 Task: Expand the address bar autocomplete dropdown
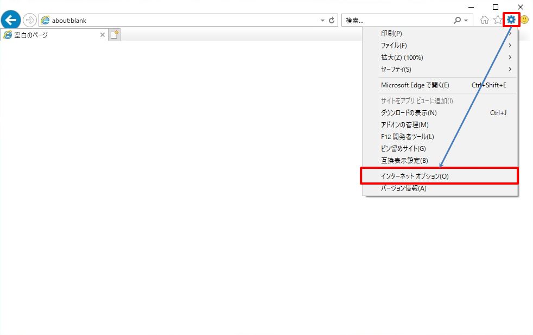[x=322, y=21]
